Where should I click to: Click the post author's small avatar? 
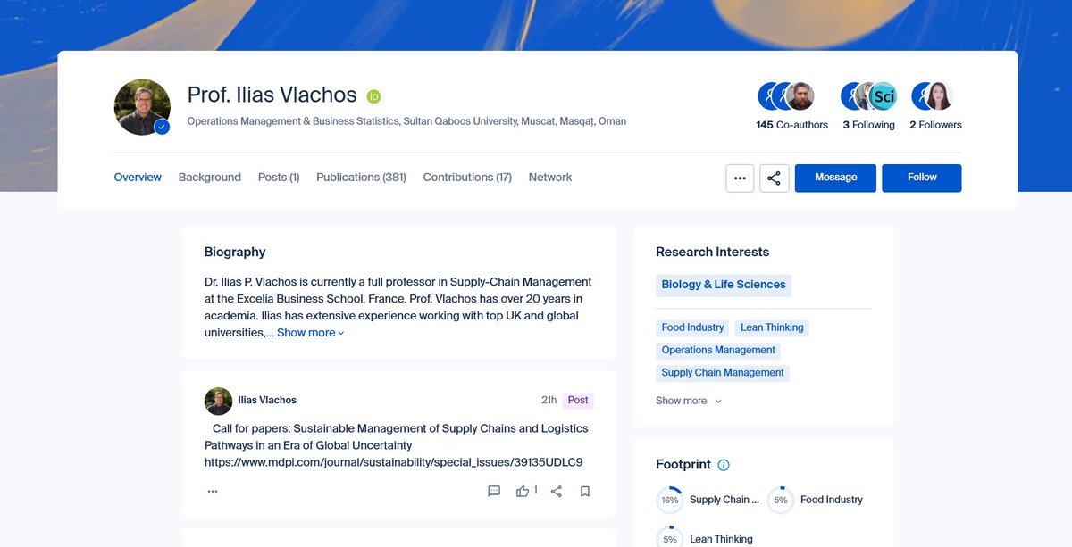[218, 401]
